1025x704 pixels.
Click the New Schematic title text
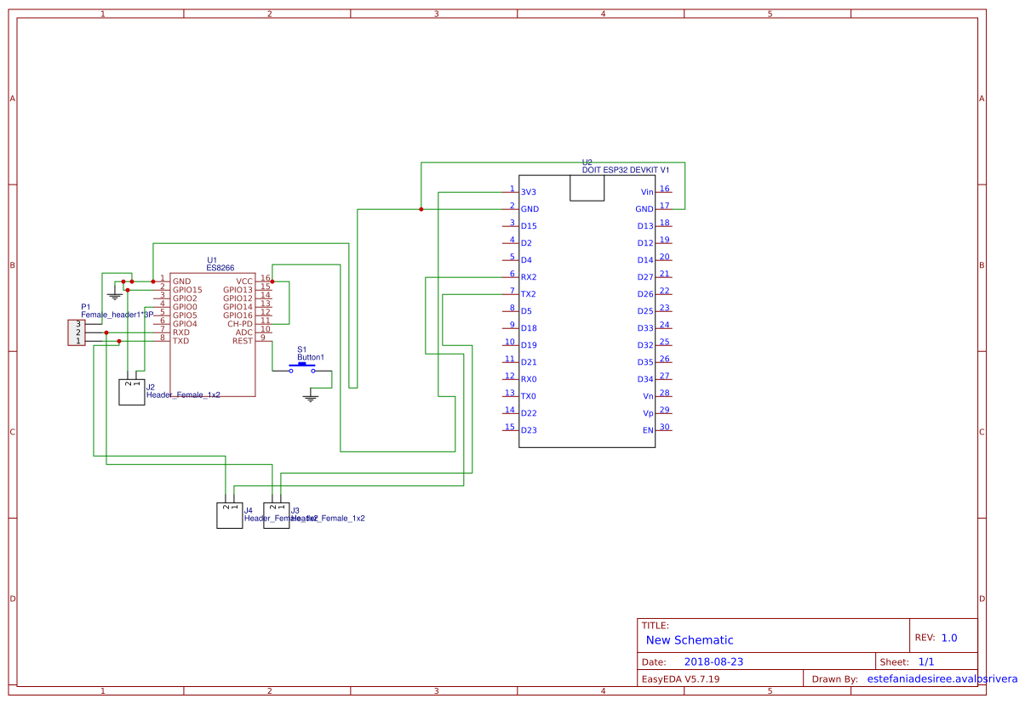686,640
